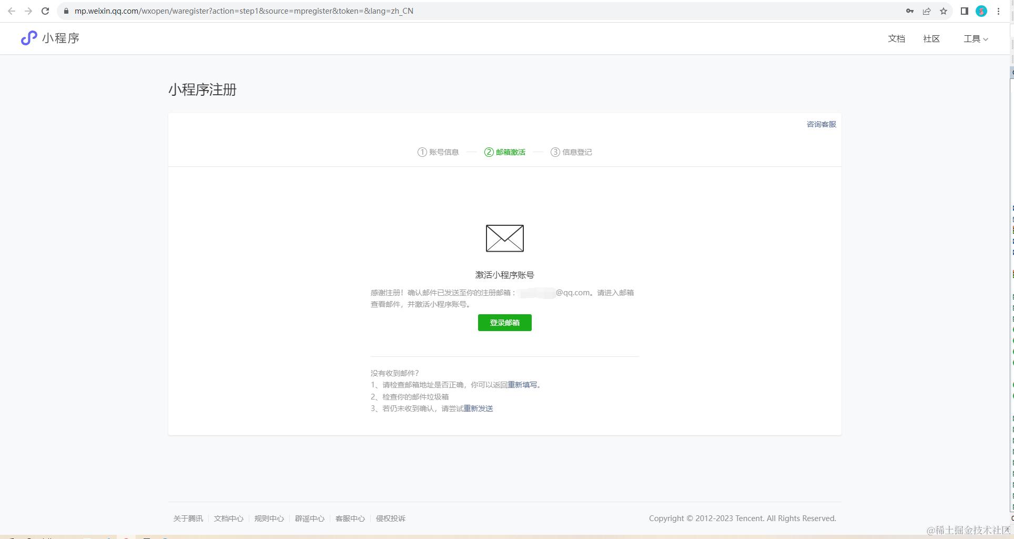The height and width of the screenshot is (539, 1014).
Task: Open the 侵权投诉 footer link
Action: (x=391, y=518)
